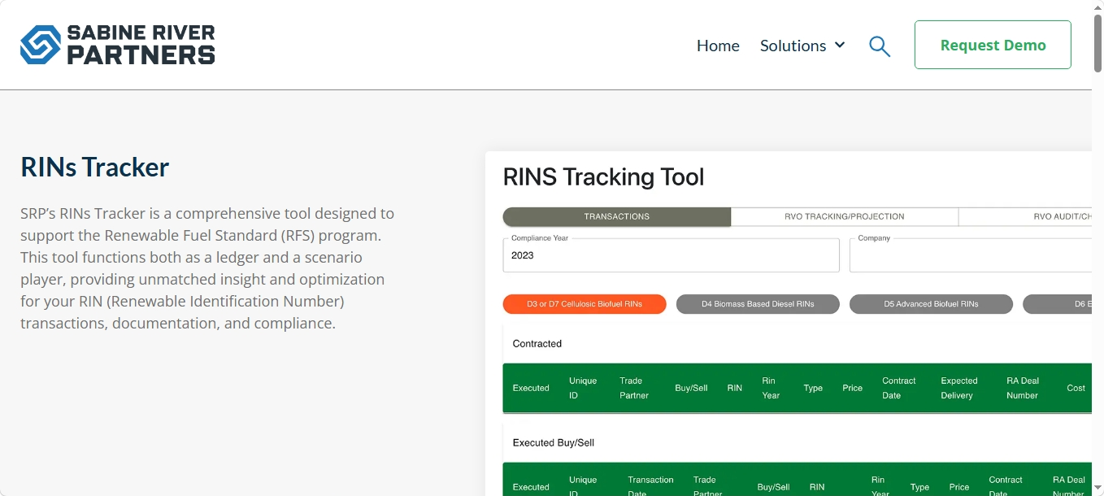Click Cost column header

(x=1076, y=388)
